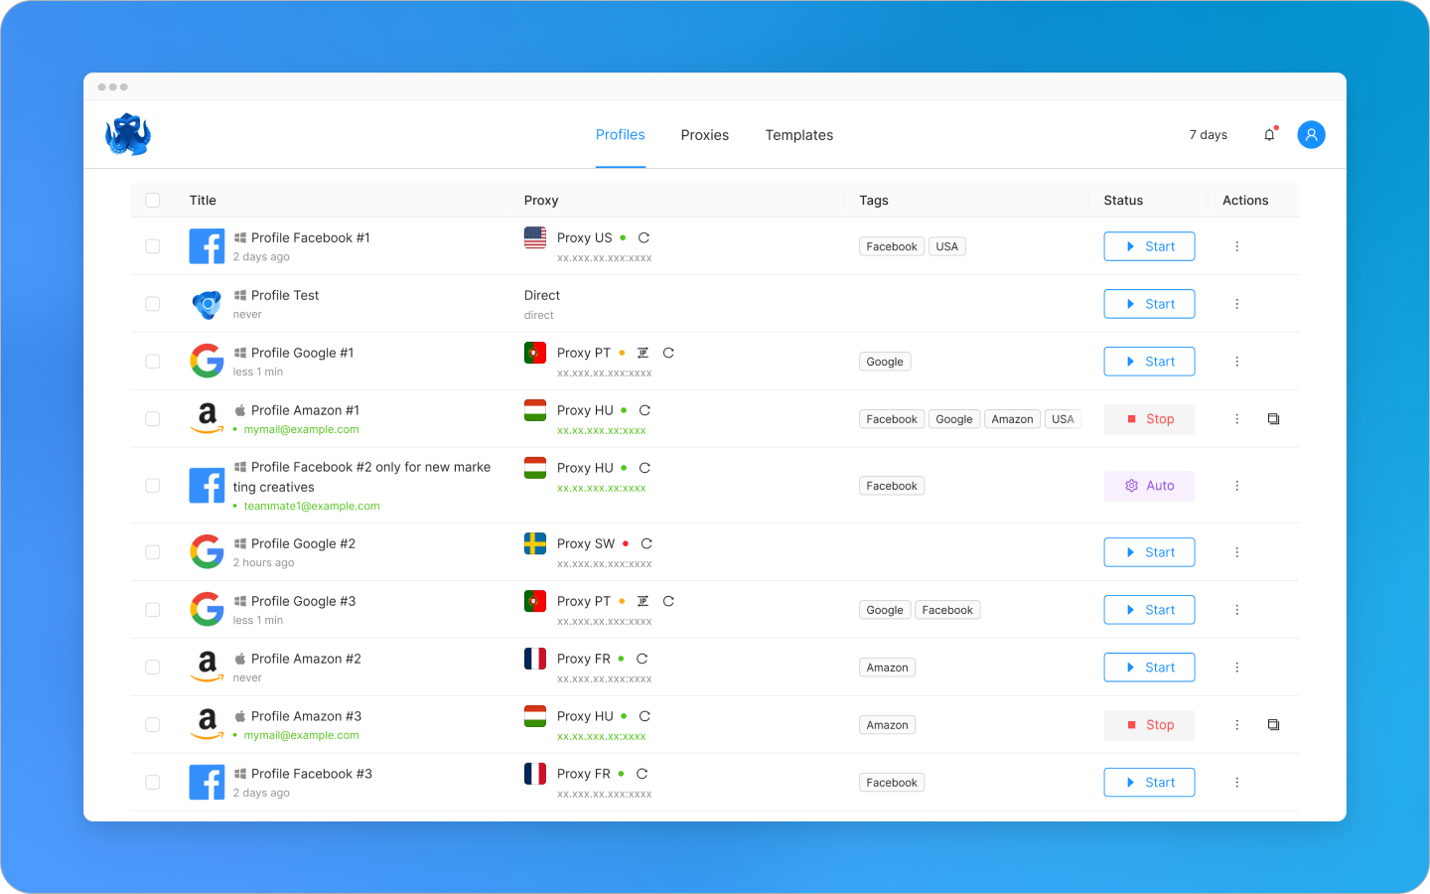Image resolution: width=1430 pixels, height=894 pixels.
Task: Open three-dot menu for Profile Facebook #3
Action: coord(1237,783)
